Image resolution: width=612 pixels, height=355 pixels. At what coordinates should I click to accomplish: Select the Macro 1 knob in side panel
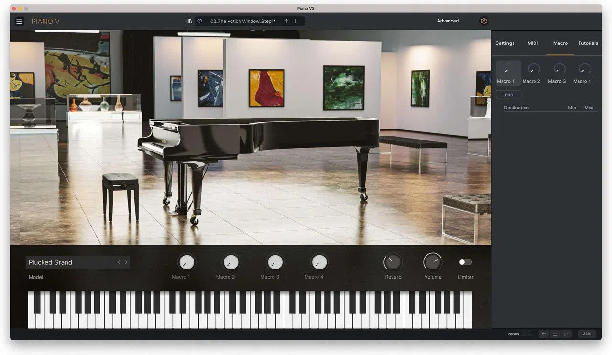(508, 69)
